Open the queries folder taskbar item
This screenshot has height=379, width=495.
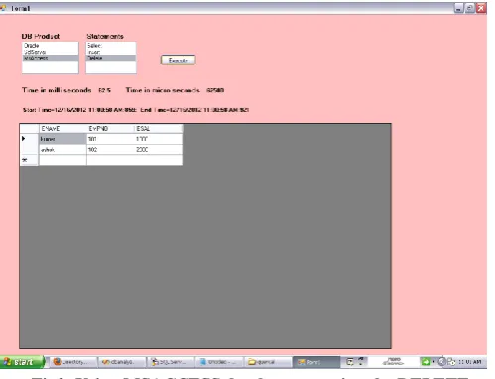[267, 362]
